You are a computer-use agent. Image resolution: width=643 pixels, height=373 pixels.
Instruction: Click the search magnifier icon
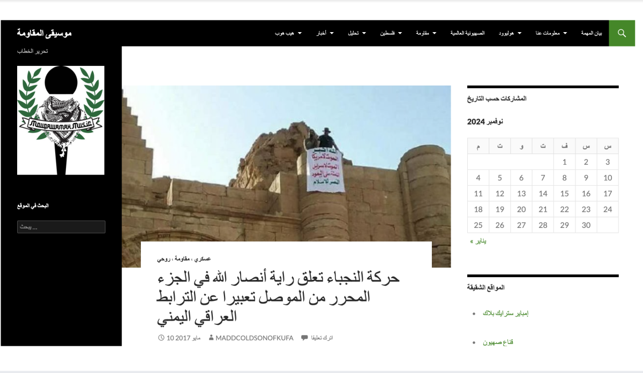[622, 33]
